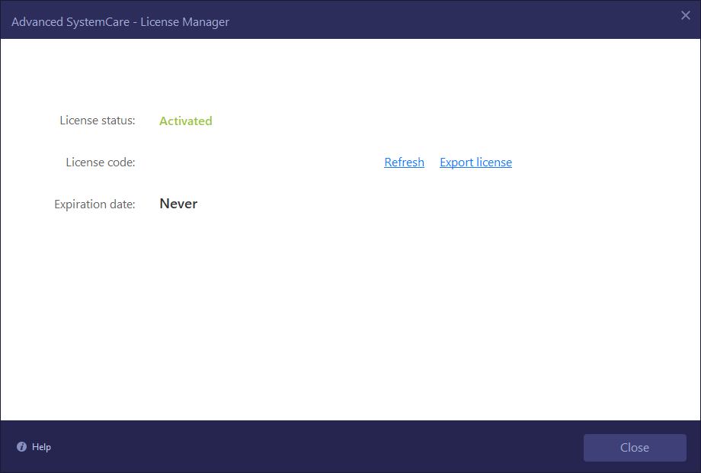Click the Close button in the footer
This screenshot has height=473, width=701.
(635, 448)
